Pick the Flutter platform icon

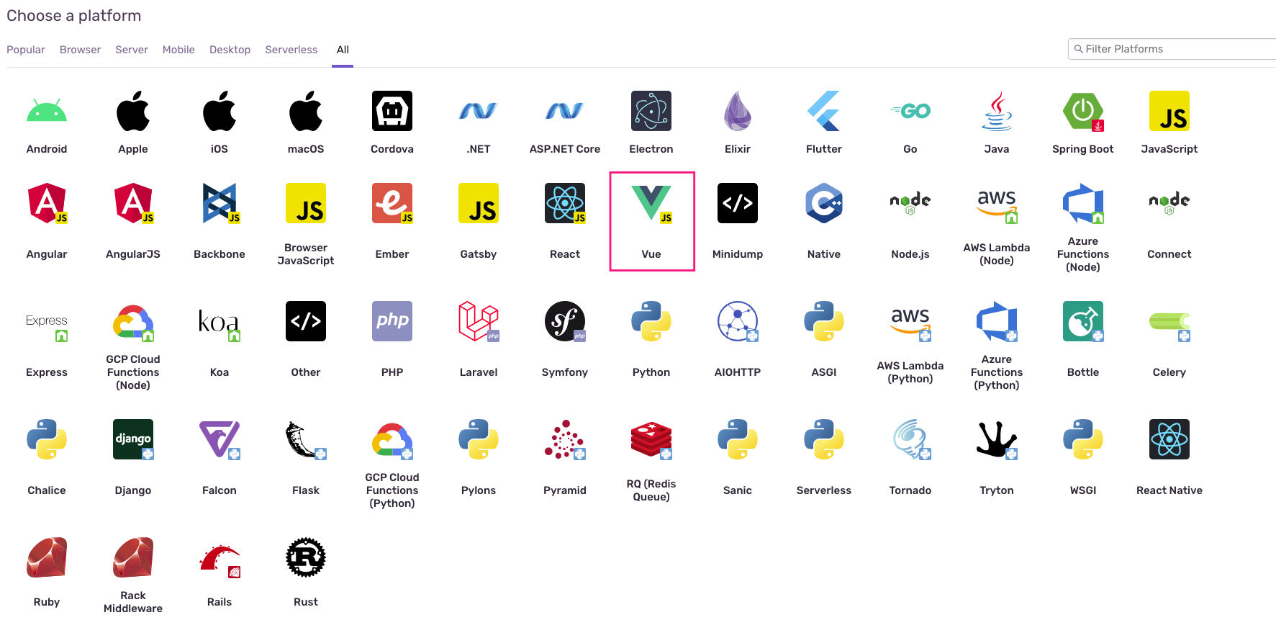coord(824,111)
